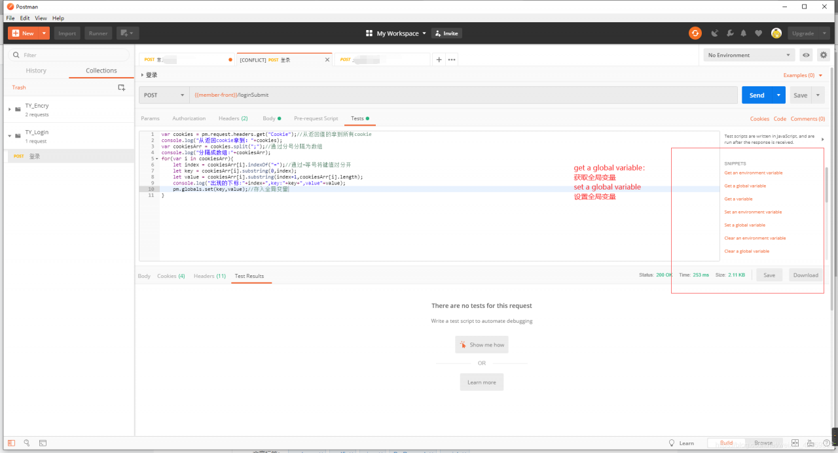The height and width of the screenshot is (453, 838).
Task: Expand the TY_Encry collection folder
Action: click(x=10, y=109)
